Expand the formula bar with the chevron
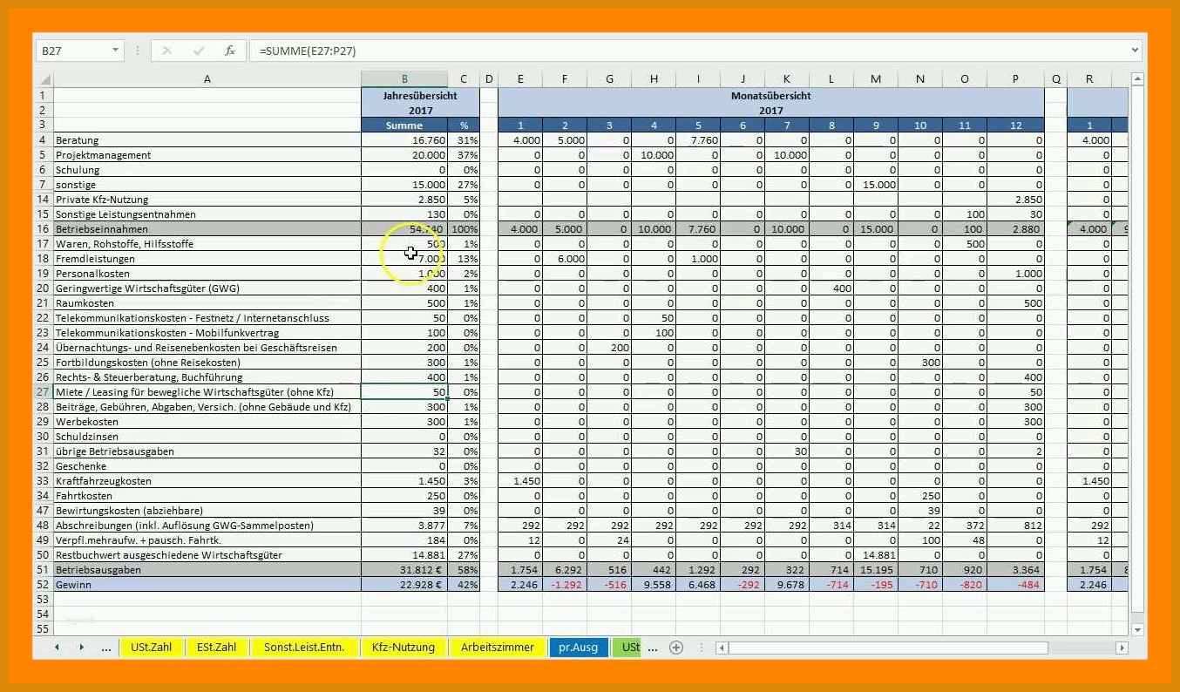 [1135, 51]
